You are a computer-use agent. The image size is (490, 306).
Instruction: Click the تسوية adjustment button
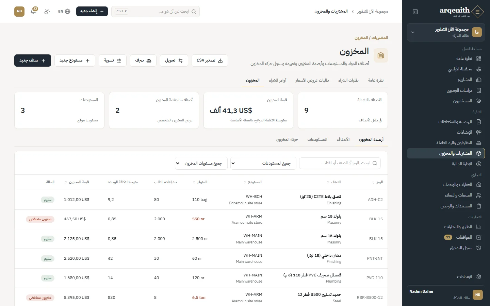click(x=113, y=61)
